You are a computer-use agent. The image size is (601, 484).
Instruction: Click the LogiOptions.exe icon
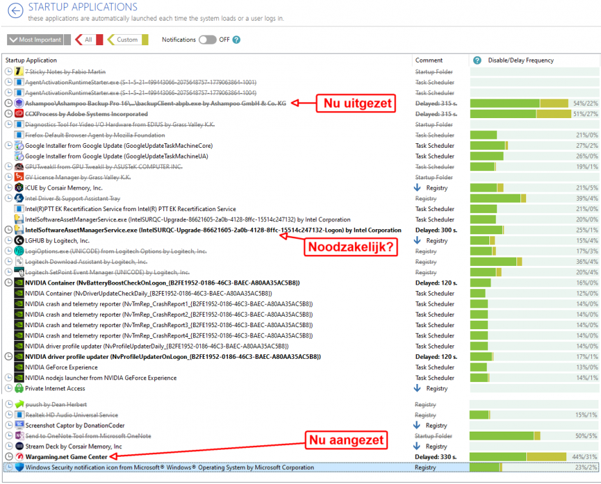coord(19,250)
